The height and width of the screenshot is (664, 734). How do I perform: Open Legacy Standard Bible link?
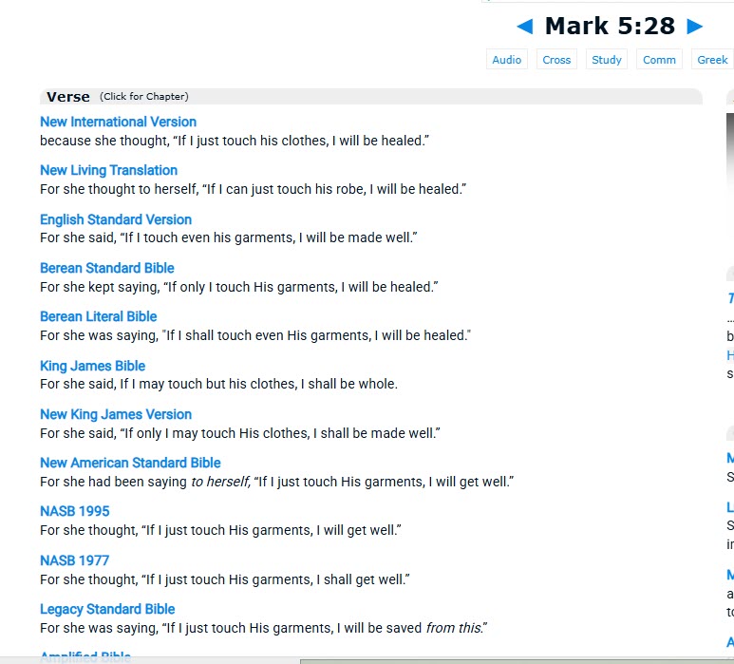(x=107, y=609)
